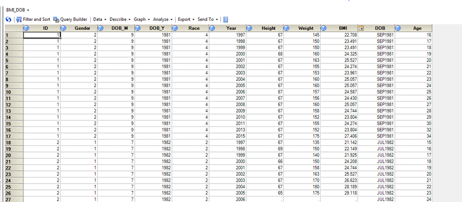This screenshot has height=202, width=462.
Task: Select the DOB_M column header
Action: click(x=116, y=28)
